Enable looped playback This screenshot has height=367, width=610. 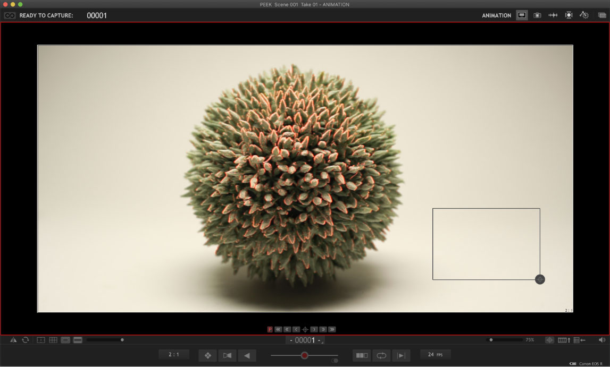coord(381,355)
